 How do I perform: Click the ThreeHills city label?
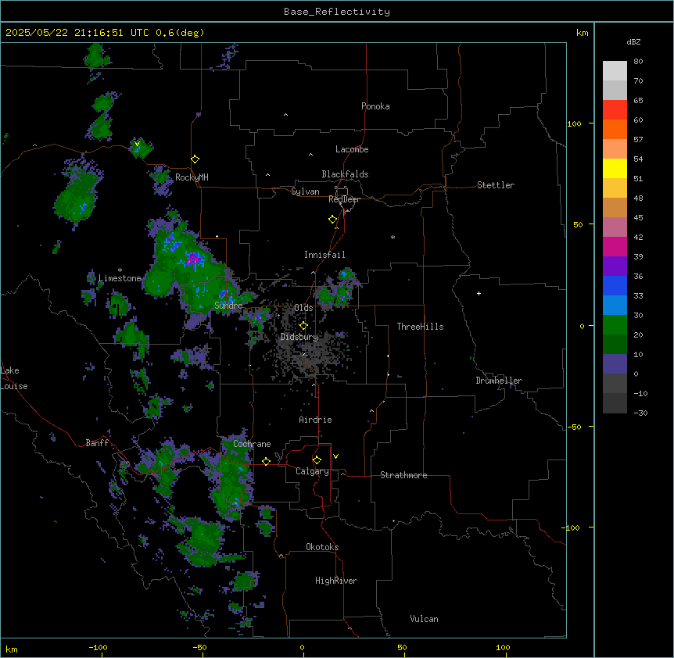coord(420,327)
